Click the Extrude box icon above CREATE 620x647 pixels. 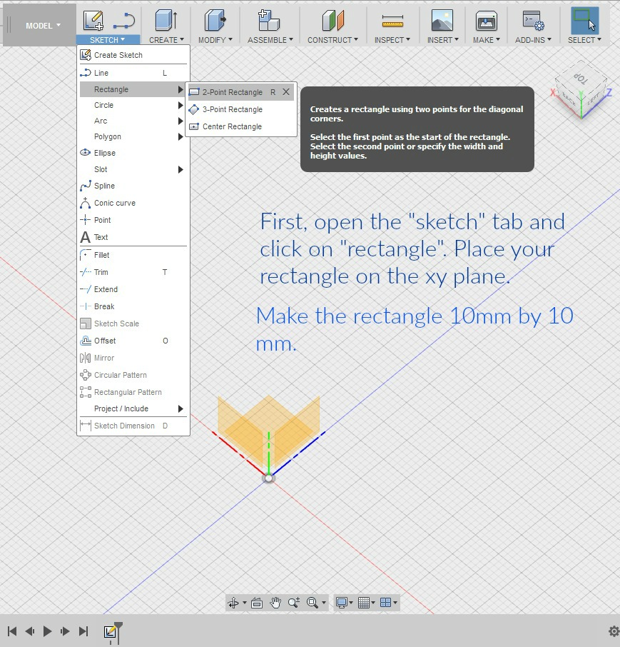pos(166,20)
